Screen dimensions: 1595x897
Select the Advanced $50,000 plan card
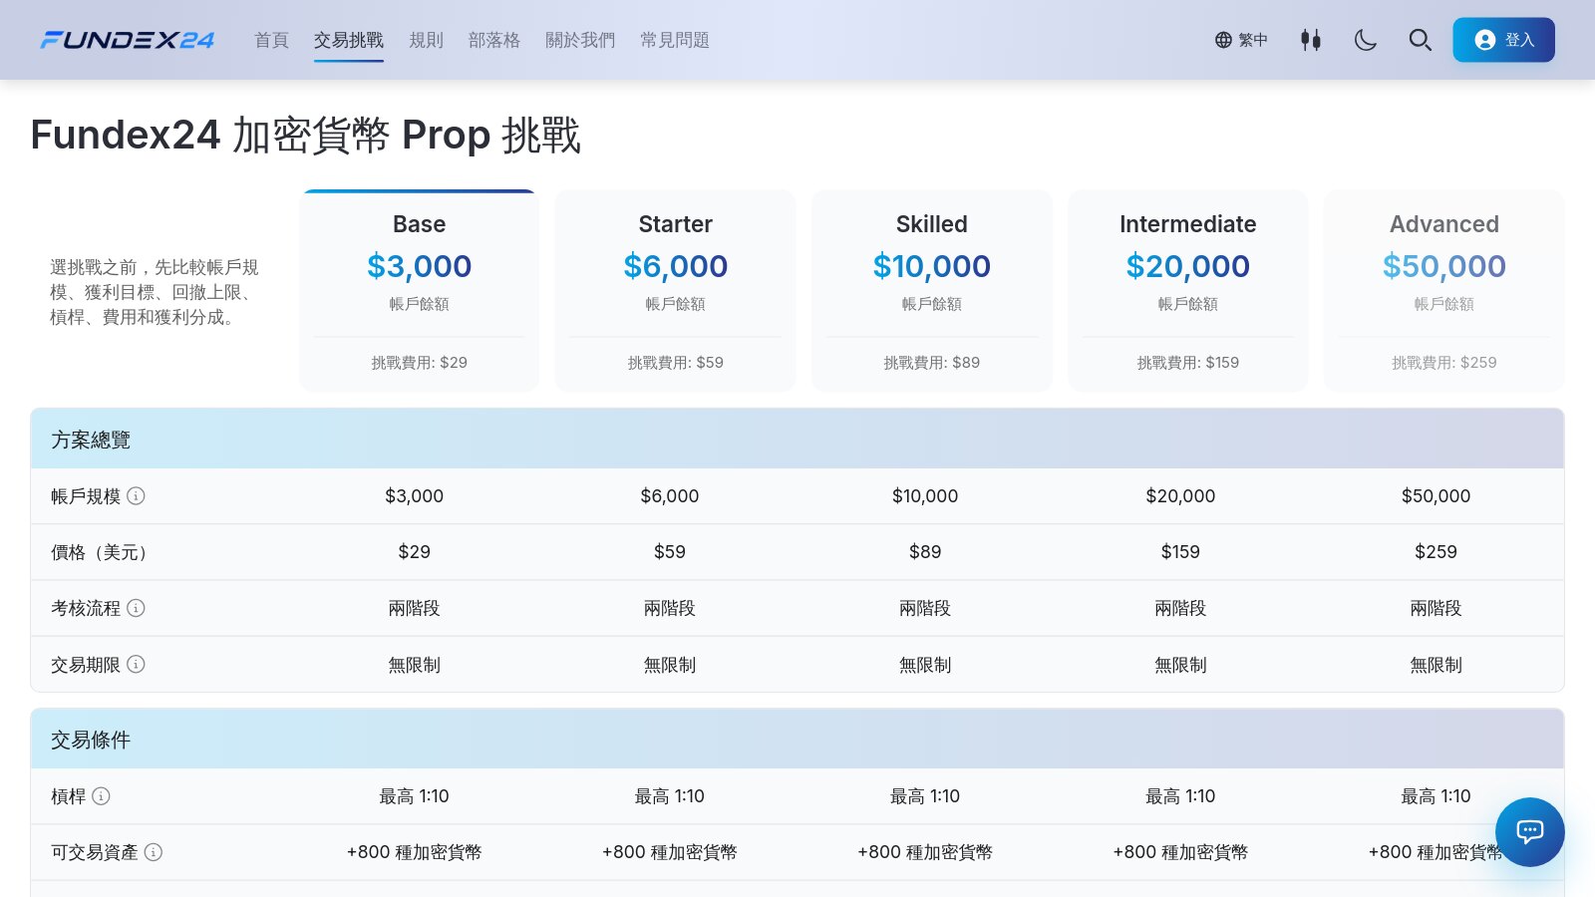1443,290
